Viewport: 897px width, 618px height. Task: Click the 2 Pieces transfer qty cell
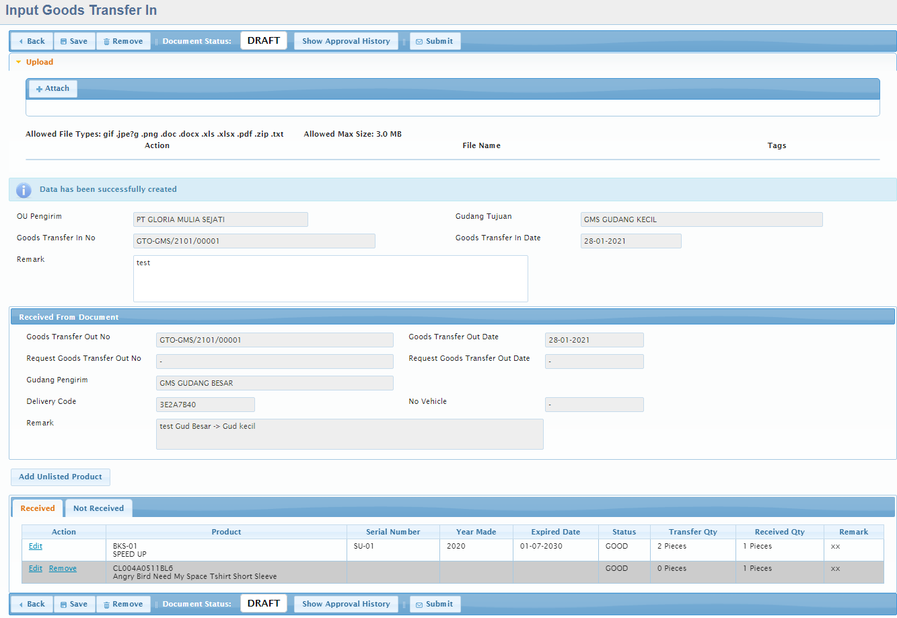(x=692, y=550)
